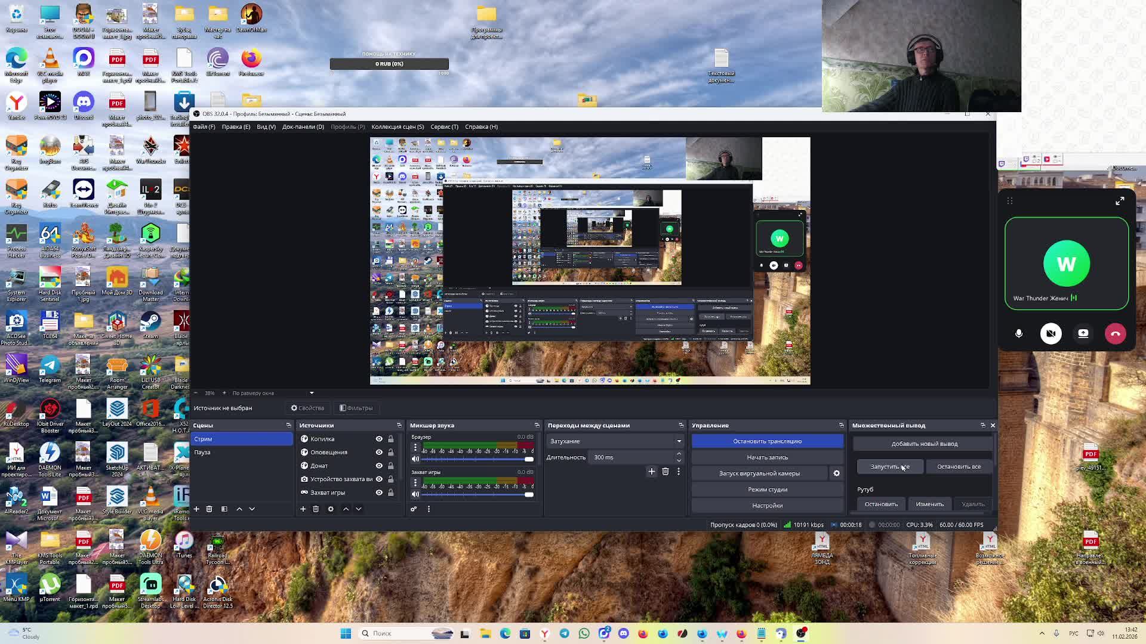Viewport: 1146px width, 644px height.
Task: Open Коллекция сцен menu
Action: pos(397,126)
